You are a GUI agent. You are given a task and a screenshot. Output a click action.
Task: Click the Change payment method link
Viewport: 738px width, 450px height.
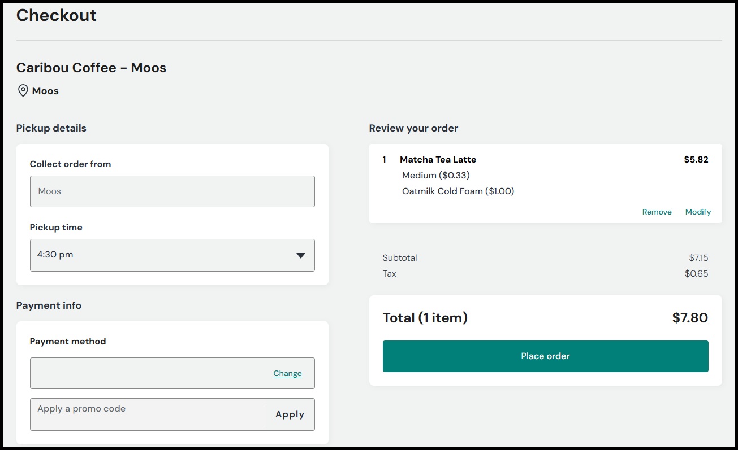(x=287, y=373)
